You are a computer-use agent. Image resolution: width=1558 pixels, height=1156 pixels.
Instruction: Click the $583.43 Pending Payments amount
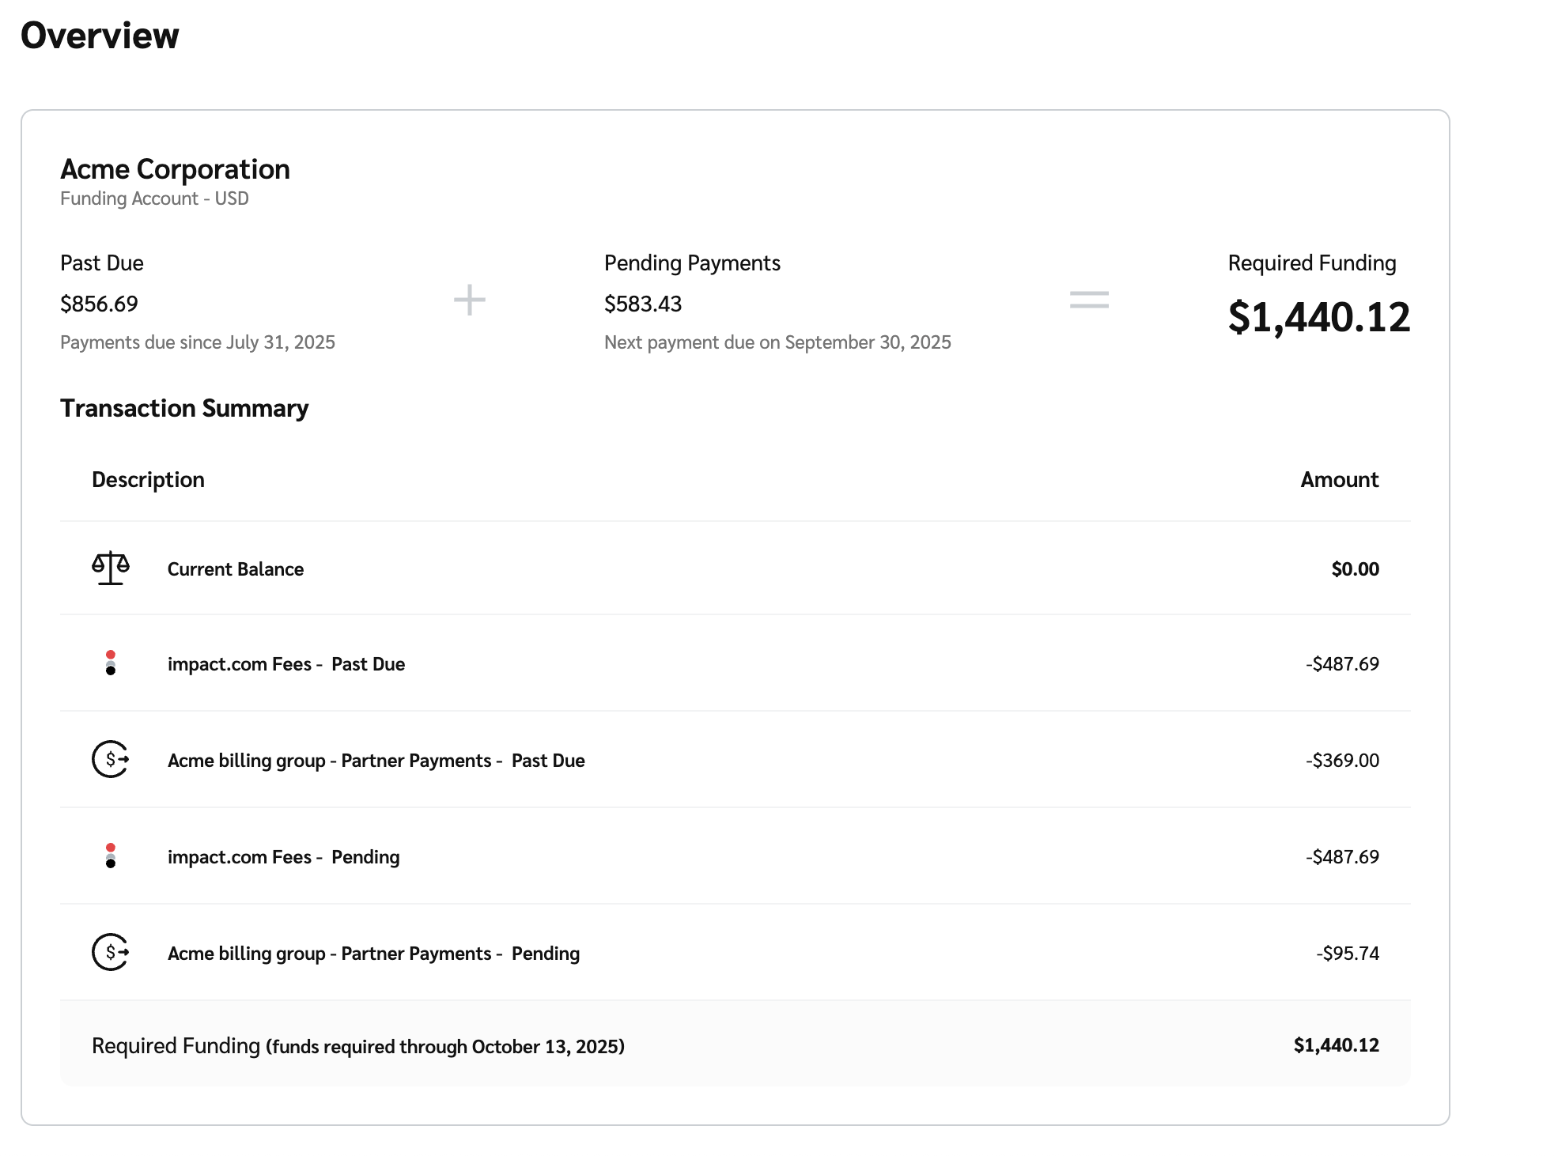tap(642, 304)
